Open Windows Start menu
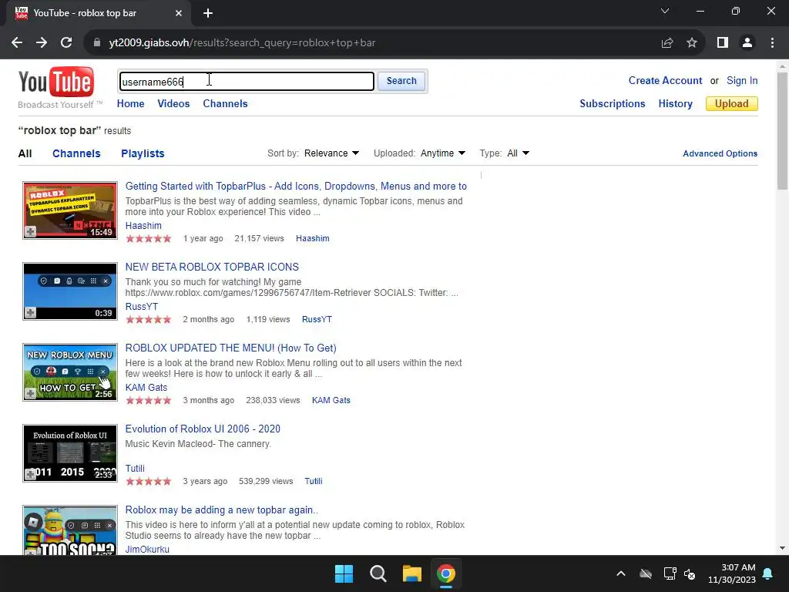This screenshot has height=592, width=789. [344, 573]
